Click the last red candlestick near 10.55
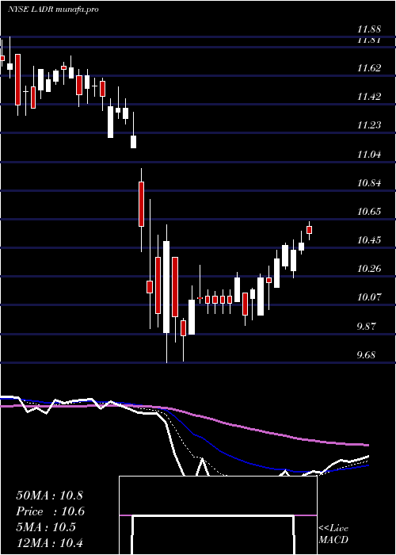 [x=310, y=230]
